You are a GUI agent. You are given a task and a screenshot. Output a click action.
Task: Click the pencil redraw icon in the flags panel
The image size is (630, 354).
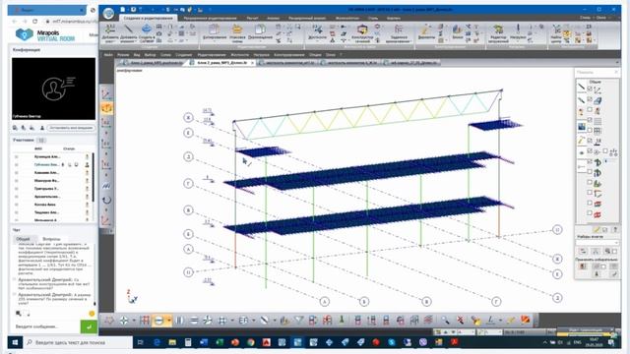pos(597,229)
